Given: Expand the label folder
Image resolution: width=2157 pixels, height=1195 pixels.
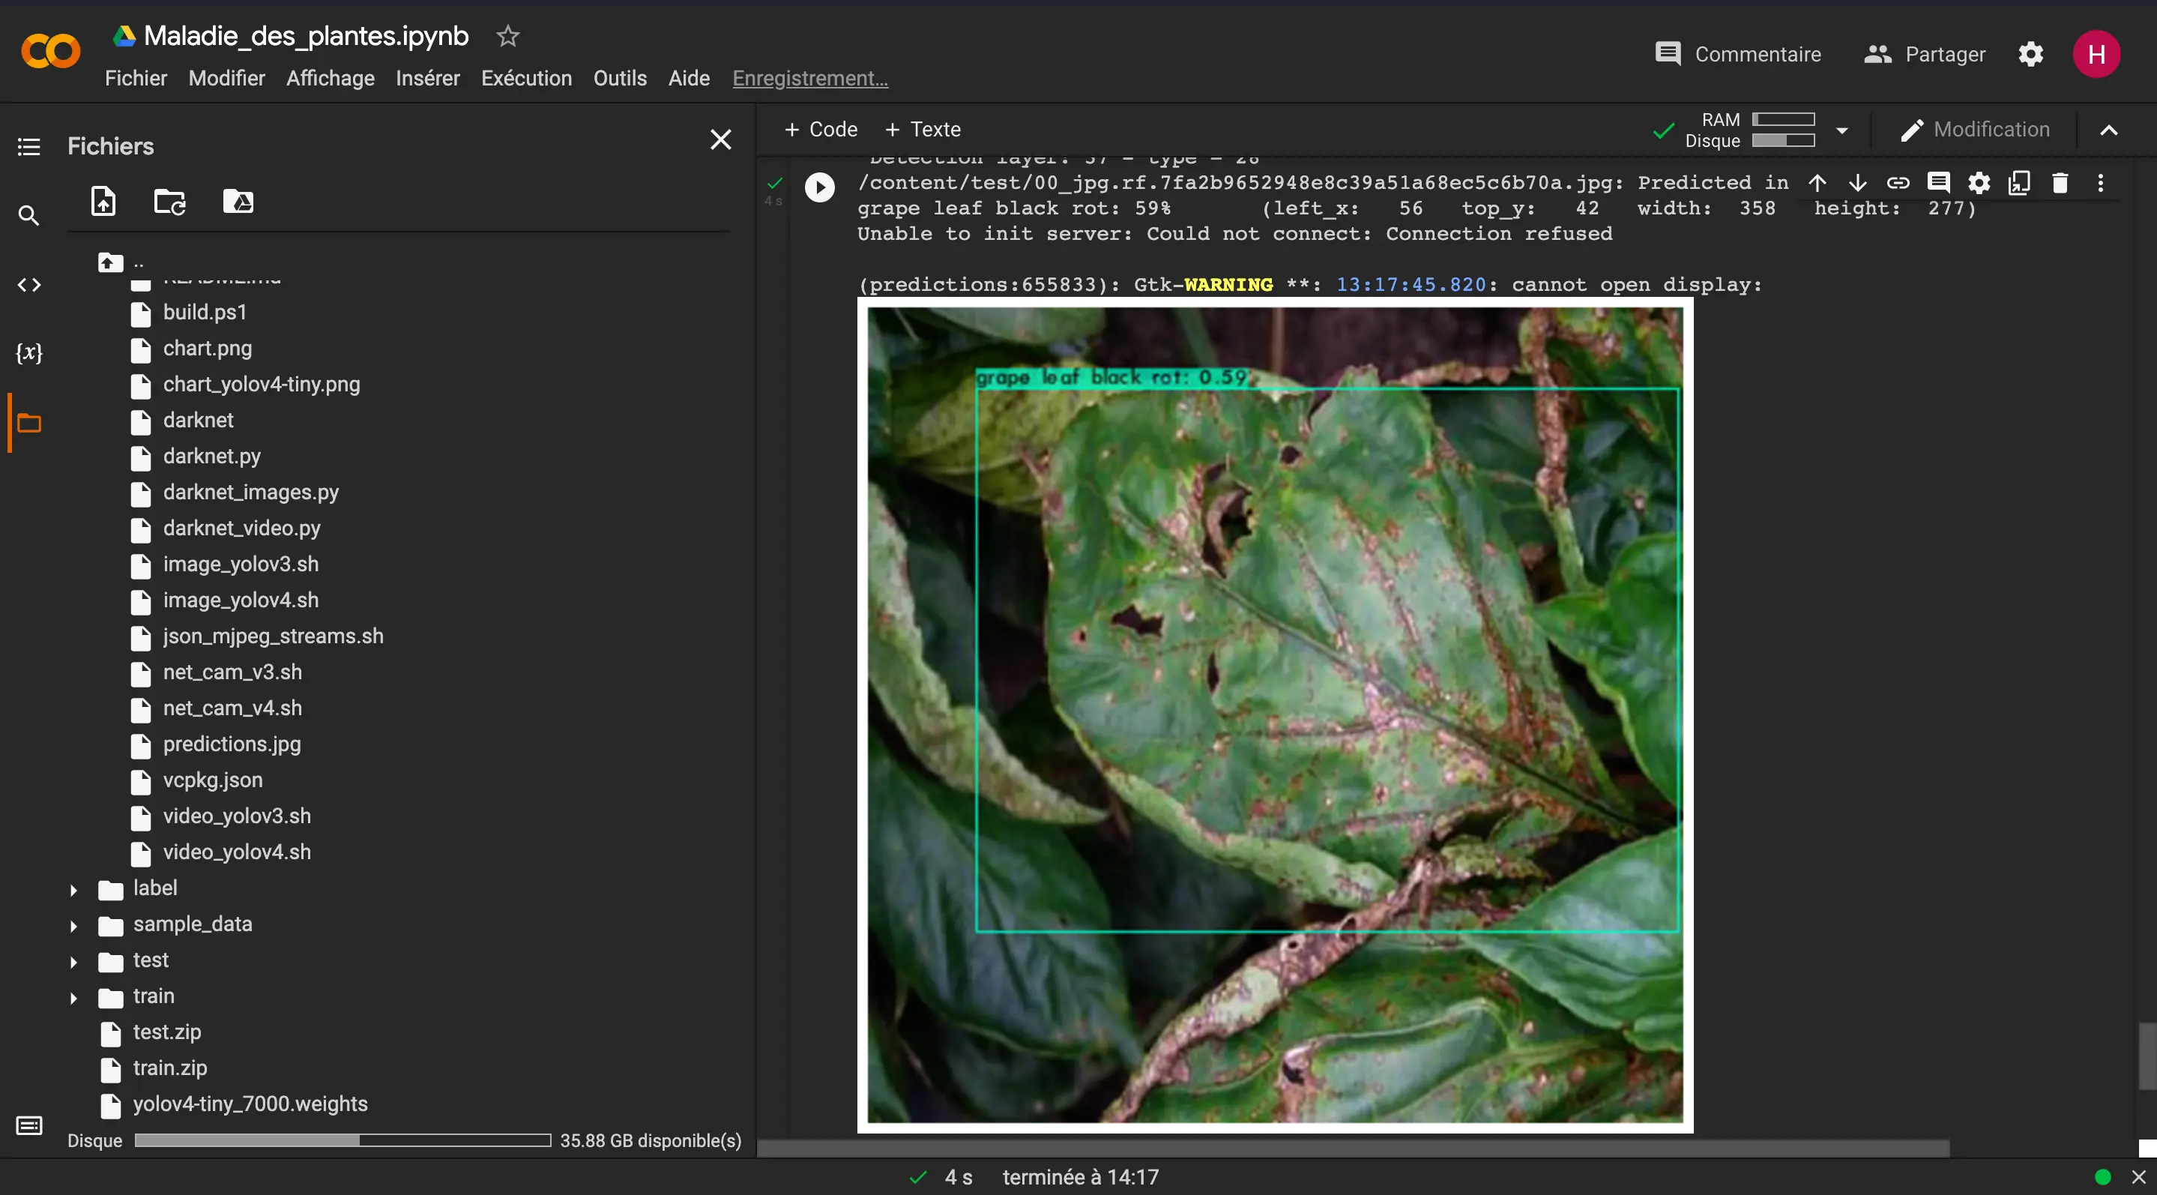Looking at the screenshot, I should (x=73, y=889).
